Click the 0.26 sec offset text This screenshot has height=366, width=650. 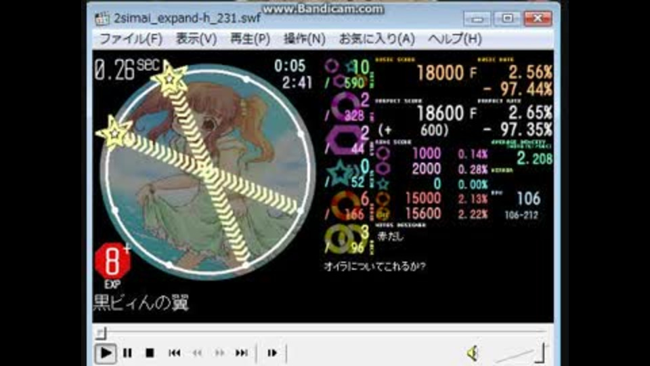[x=127, y=68]
